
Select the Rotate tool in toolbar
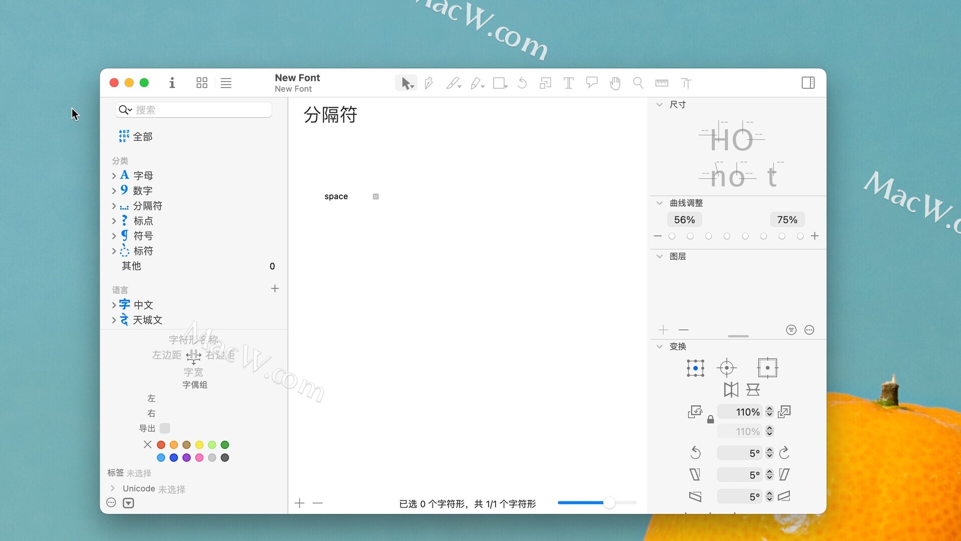(522, 83)
